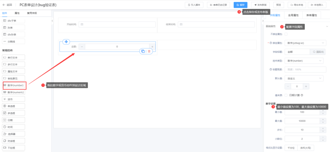Pick the 多行文本 control
This screenshot has height=152, width=333.
pos(14,64)
